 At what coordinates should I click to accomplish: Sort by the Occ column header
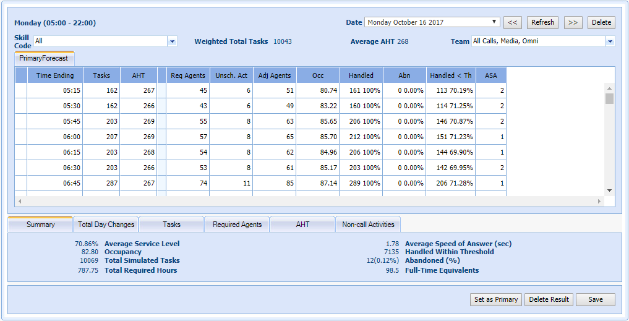click(318, 75)
